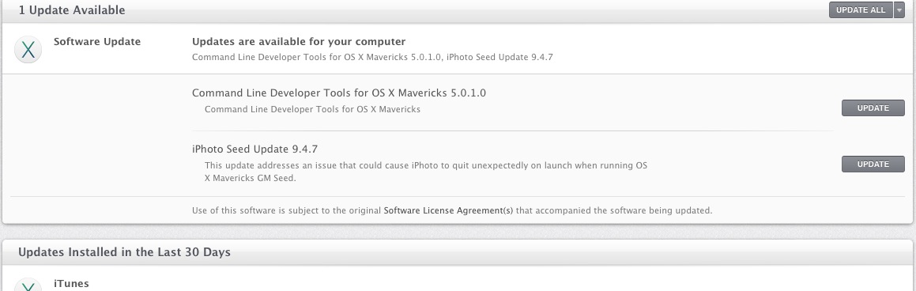Image resolution: width=916 pixels, height=291 pixels.
Task: Click the 'Updates are available for your computer' heading
Action: tap(299, 41)
